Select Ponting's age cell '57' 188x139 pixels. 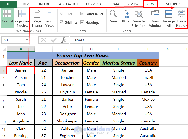pos(44,136)
